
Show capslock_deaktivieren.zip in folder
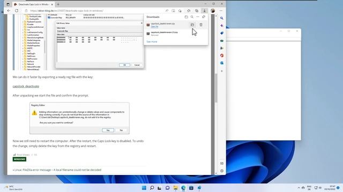(x=192, y=25)
